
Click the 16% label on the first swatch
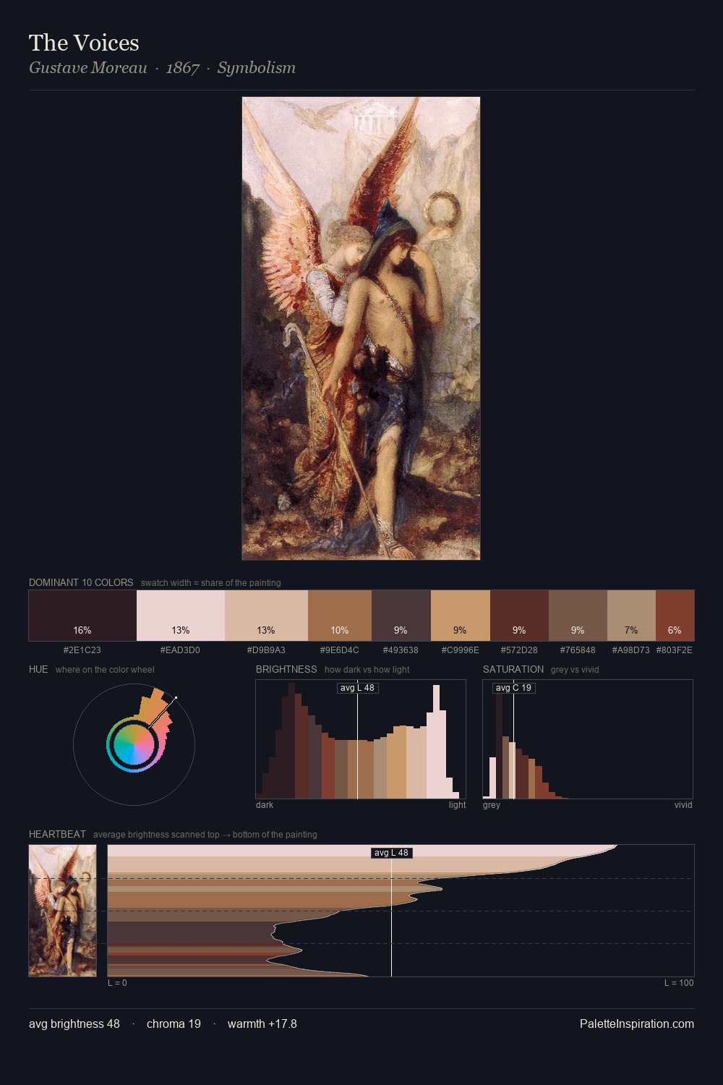pos(82,630)
